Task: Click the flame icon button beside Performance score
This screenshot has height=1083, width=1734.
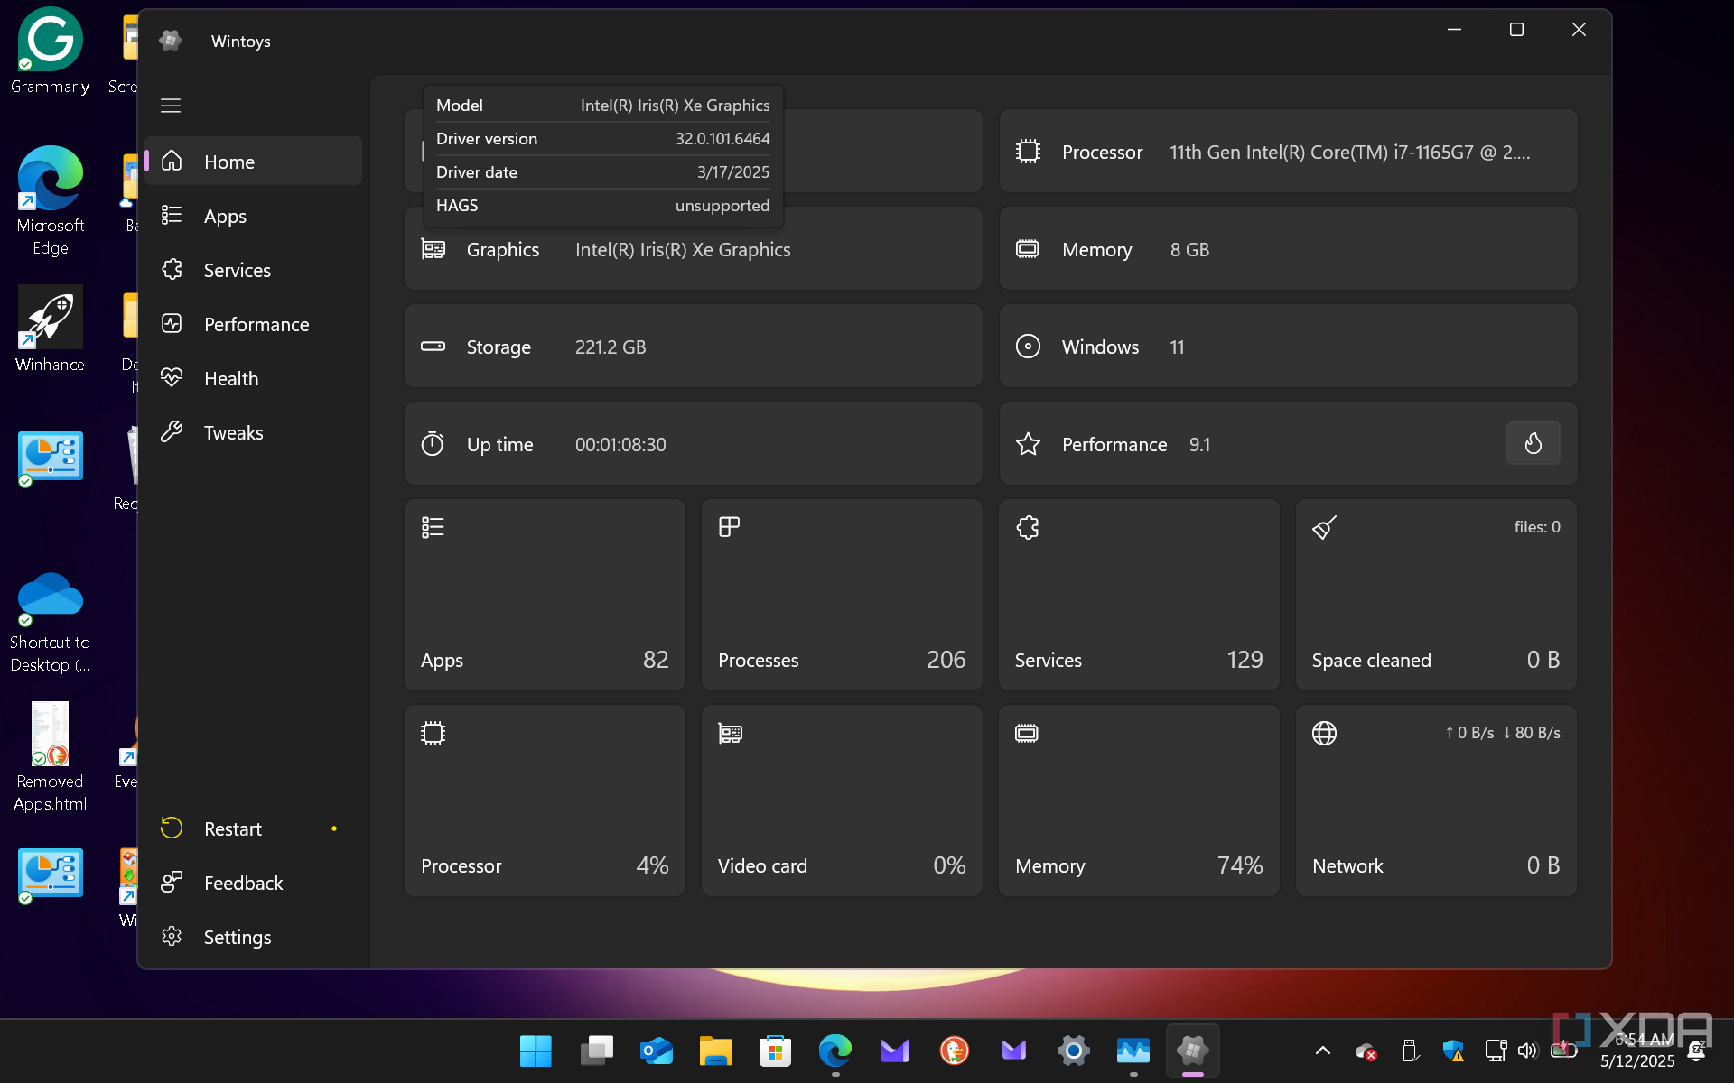Action: pos(1533,443)
